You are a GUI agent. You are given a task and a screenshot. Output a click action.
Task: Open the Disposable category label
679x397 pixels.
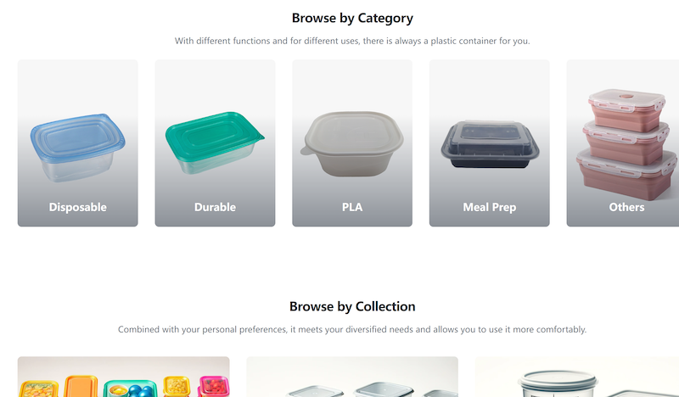(x=77, y=207)
